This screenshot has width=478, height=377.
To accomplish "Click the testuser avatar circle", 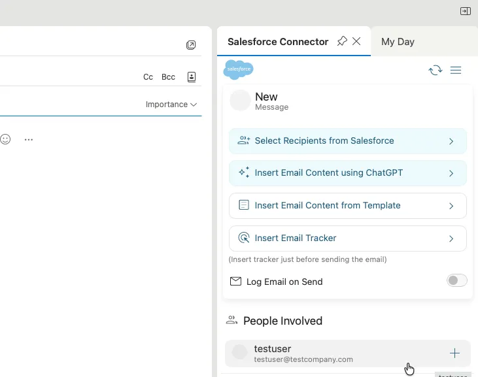I will coord(239,352).
